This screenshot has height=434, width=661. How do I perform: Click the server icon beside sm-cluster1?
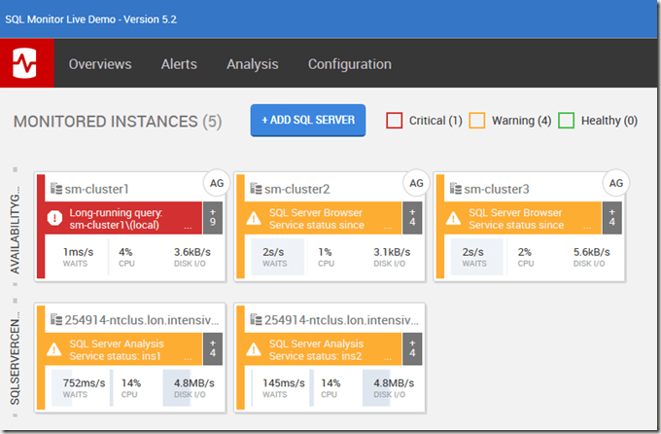[56, 188]
